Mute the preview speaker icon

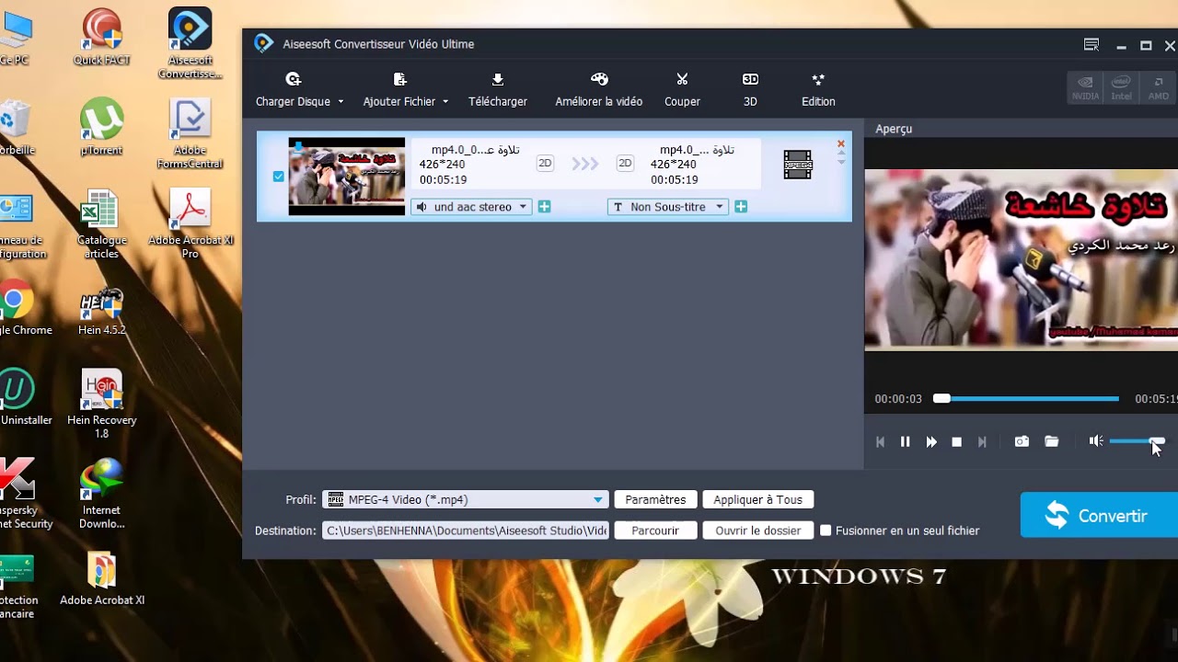[1096, 441]
